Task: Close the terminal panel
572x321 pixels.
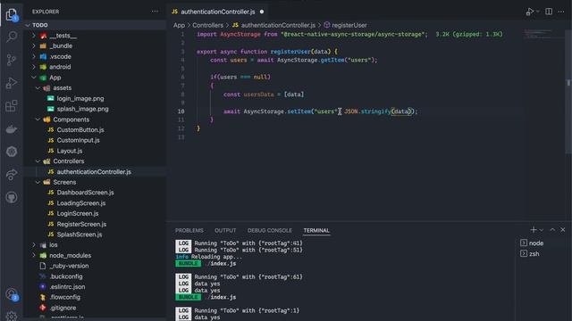Action: pos(563,230)
